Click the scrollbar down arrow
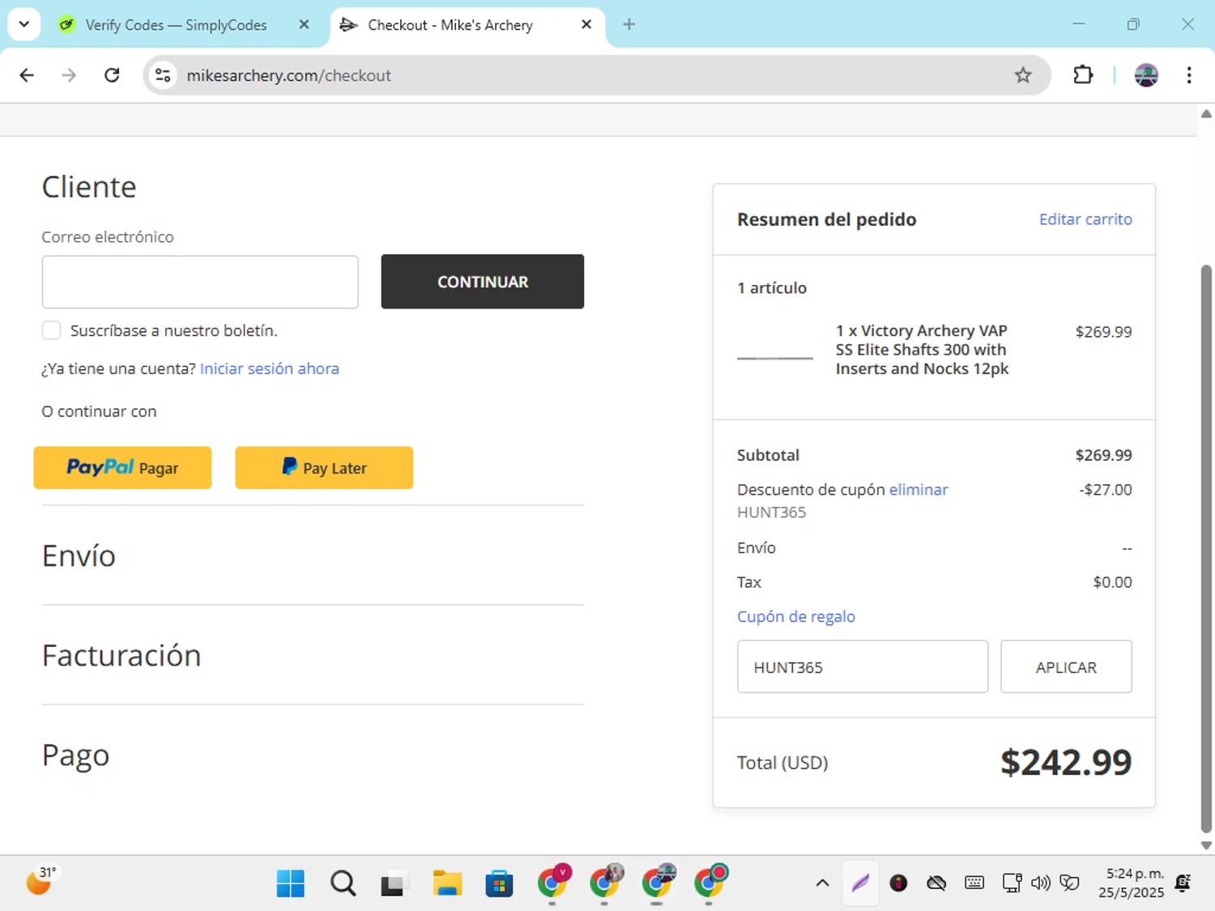The width and height of the screenshot is (1215, 911). point(1206,845)
